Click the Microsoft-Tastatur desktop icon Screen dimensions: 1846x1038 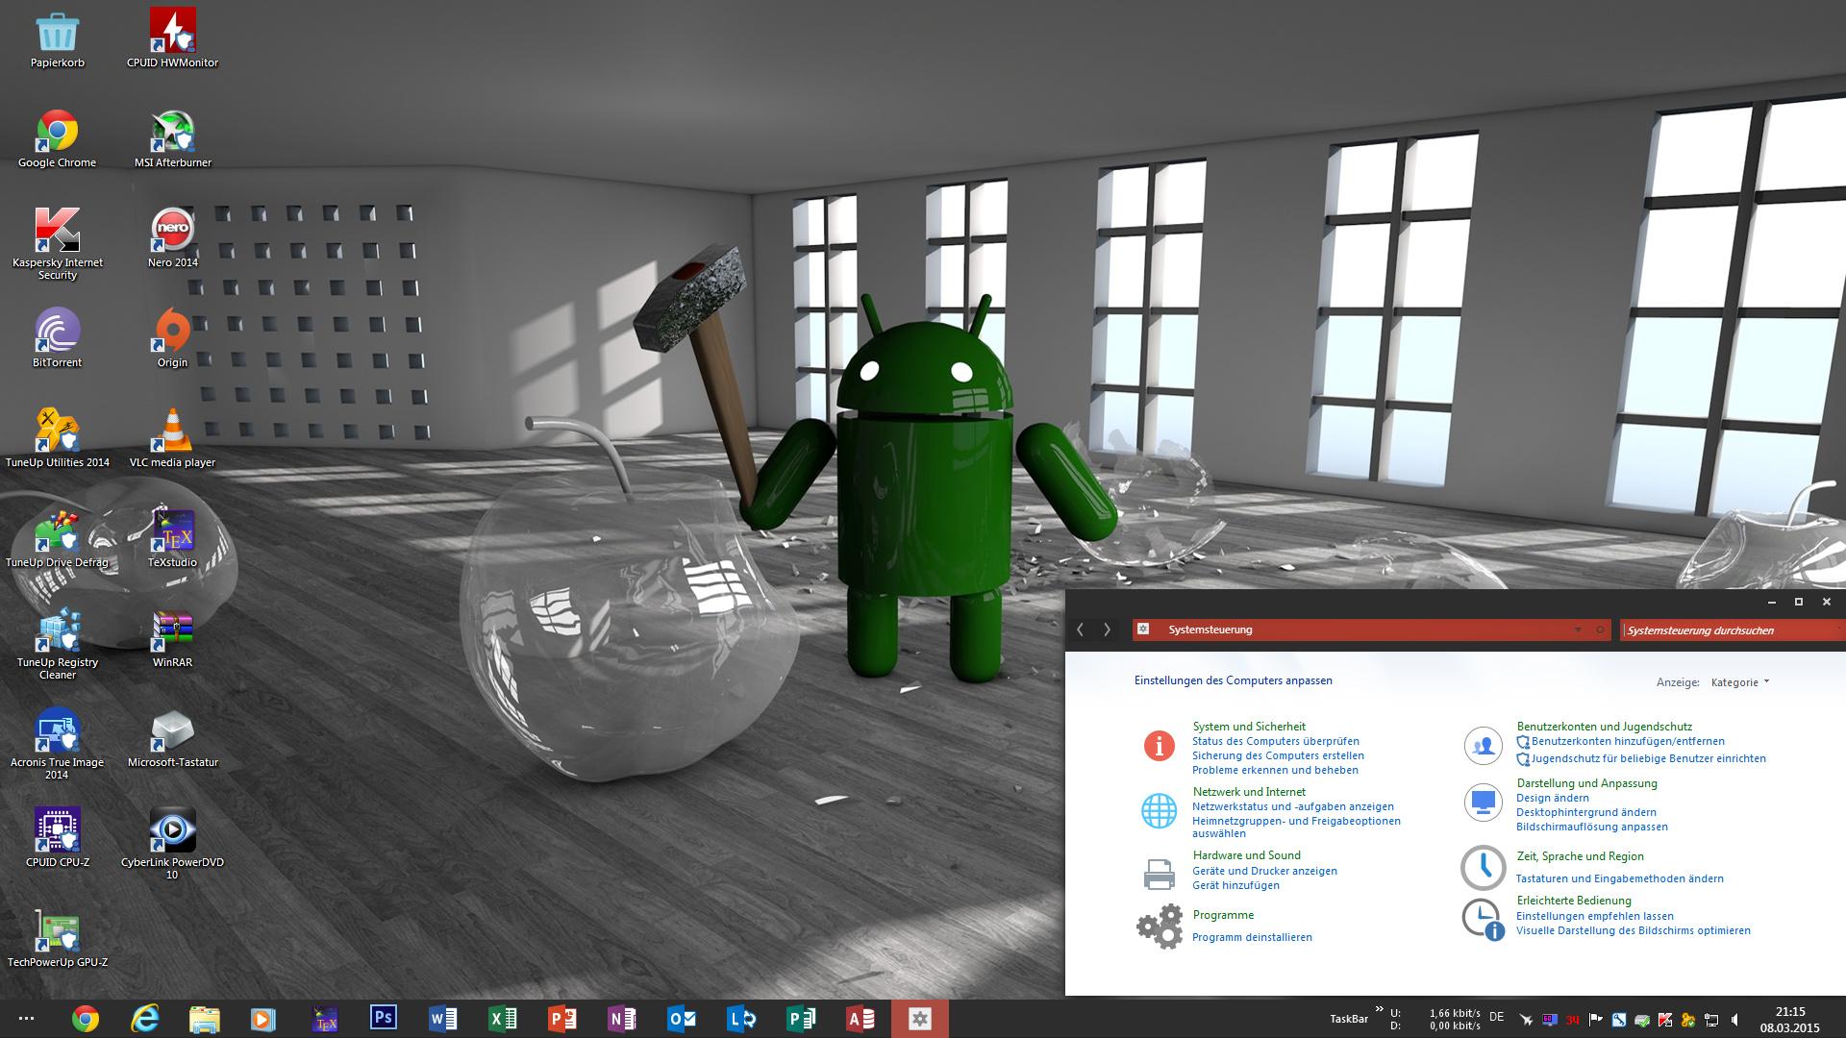coord(172,740)
